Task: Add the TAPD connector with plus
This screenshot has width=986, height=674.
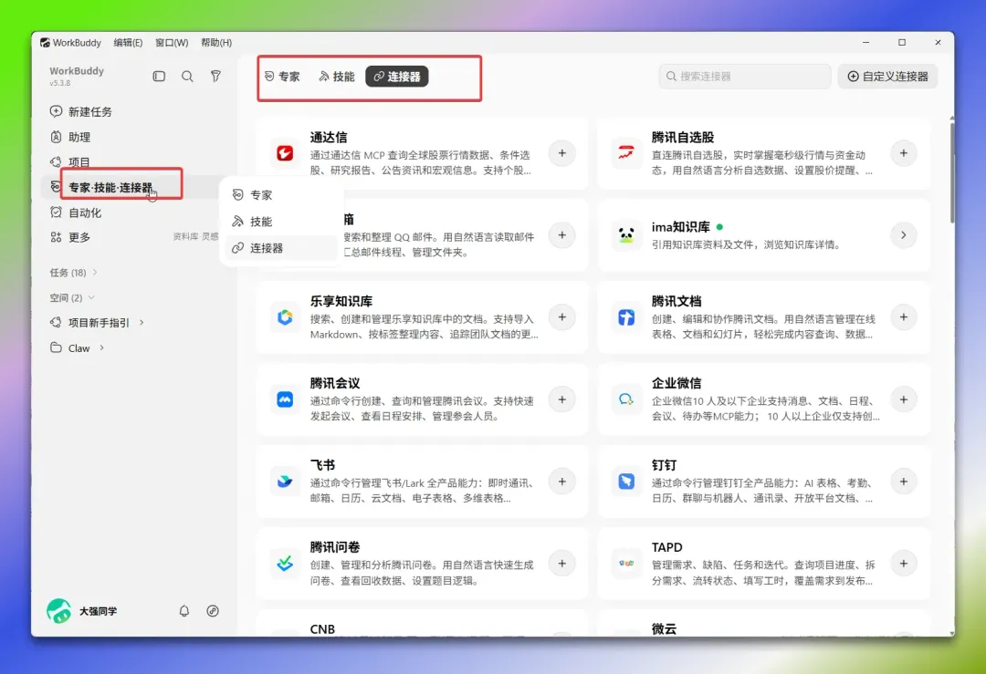Action: pyautogui.click(x=904, y=564)
